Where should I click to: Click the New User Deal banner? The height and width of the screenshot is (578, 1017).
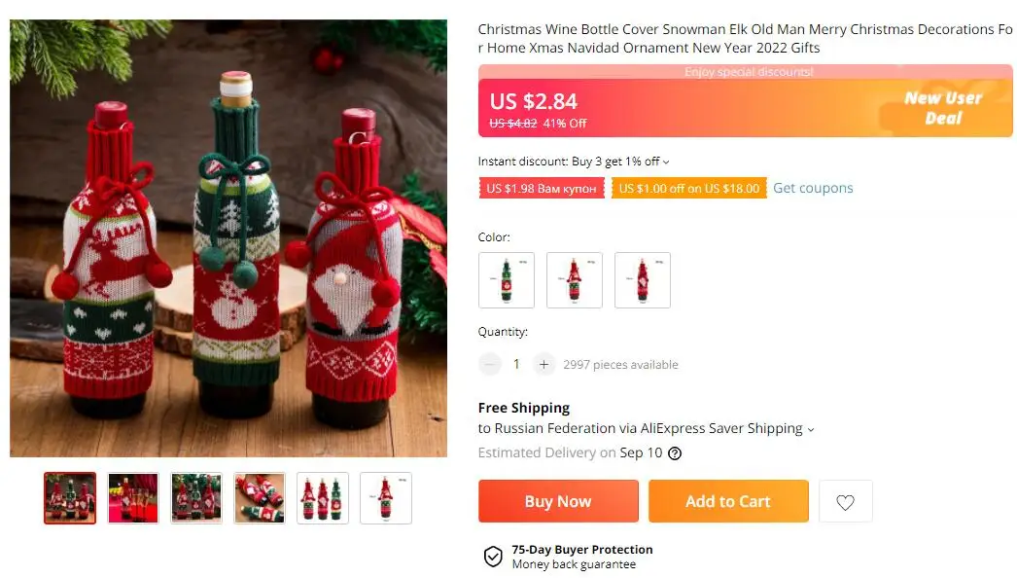(x=942, y=108)
